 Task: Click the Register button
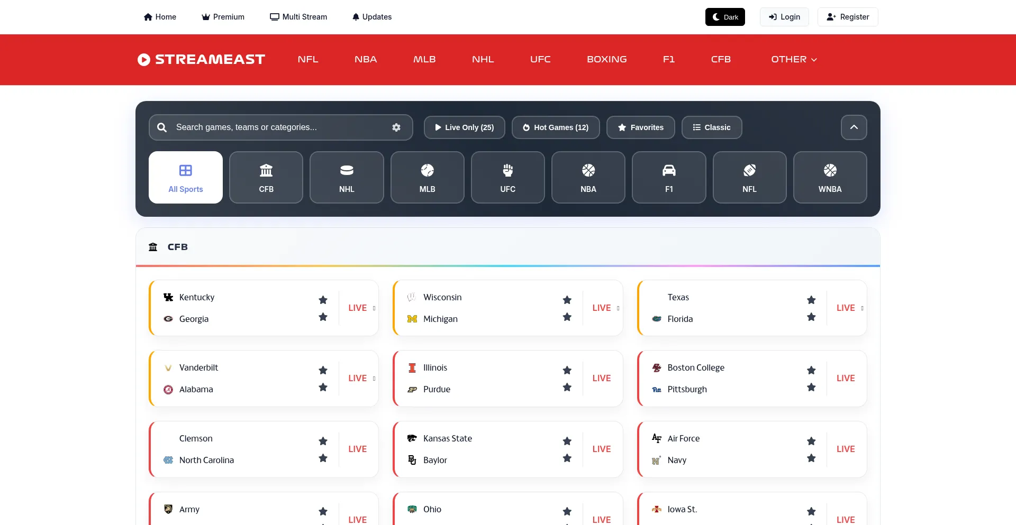click(x=847, y=17)
